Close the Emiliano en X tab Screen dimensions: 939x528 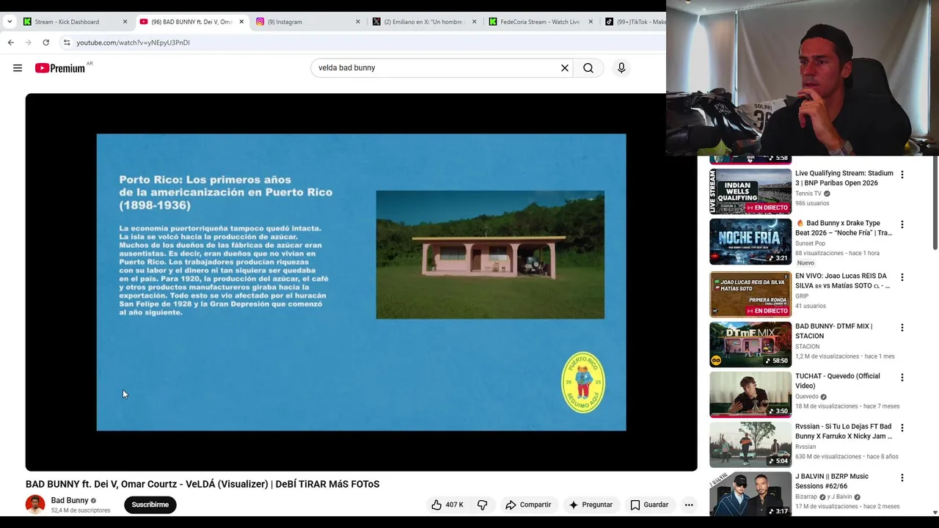click(474, 22)
